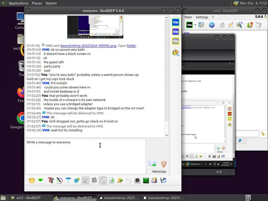Click the search field in vm3 BeeBEEP window
This screenshot has height=201, width=268.
pyautogui.click(x=247, y=134)
